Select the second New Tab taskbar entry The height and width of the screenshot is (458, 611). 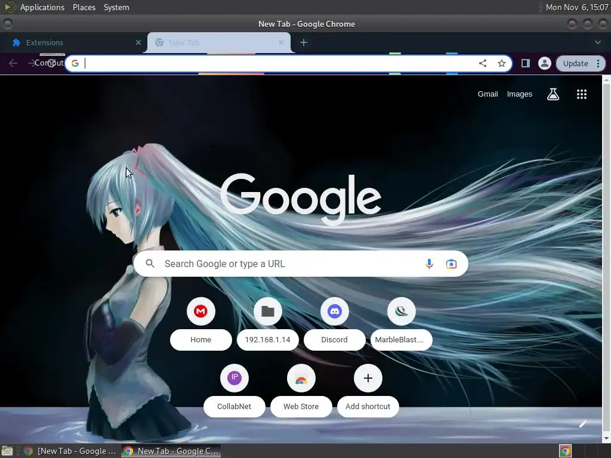[x=171, y=451]
